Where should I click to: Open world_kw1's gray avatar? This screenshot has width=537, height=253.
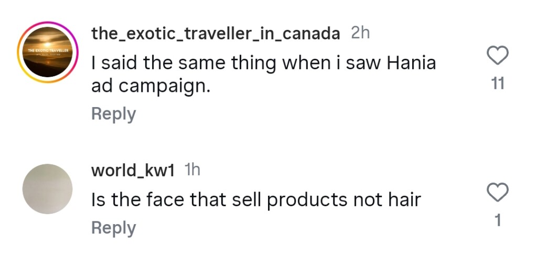pyautogui.click(x=48, y=189)
